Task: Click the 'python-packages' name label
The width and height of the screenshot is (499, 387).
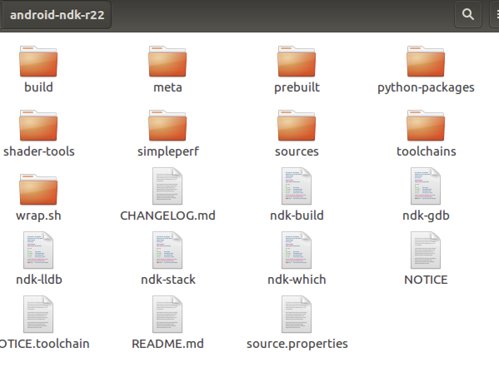Action: 426,87
